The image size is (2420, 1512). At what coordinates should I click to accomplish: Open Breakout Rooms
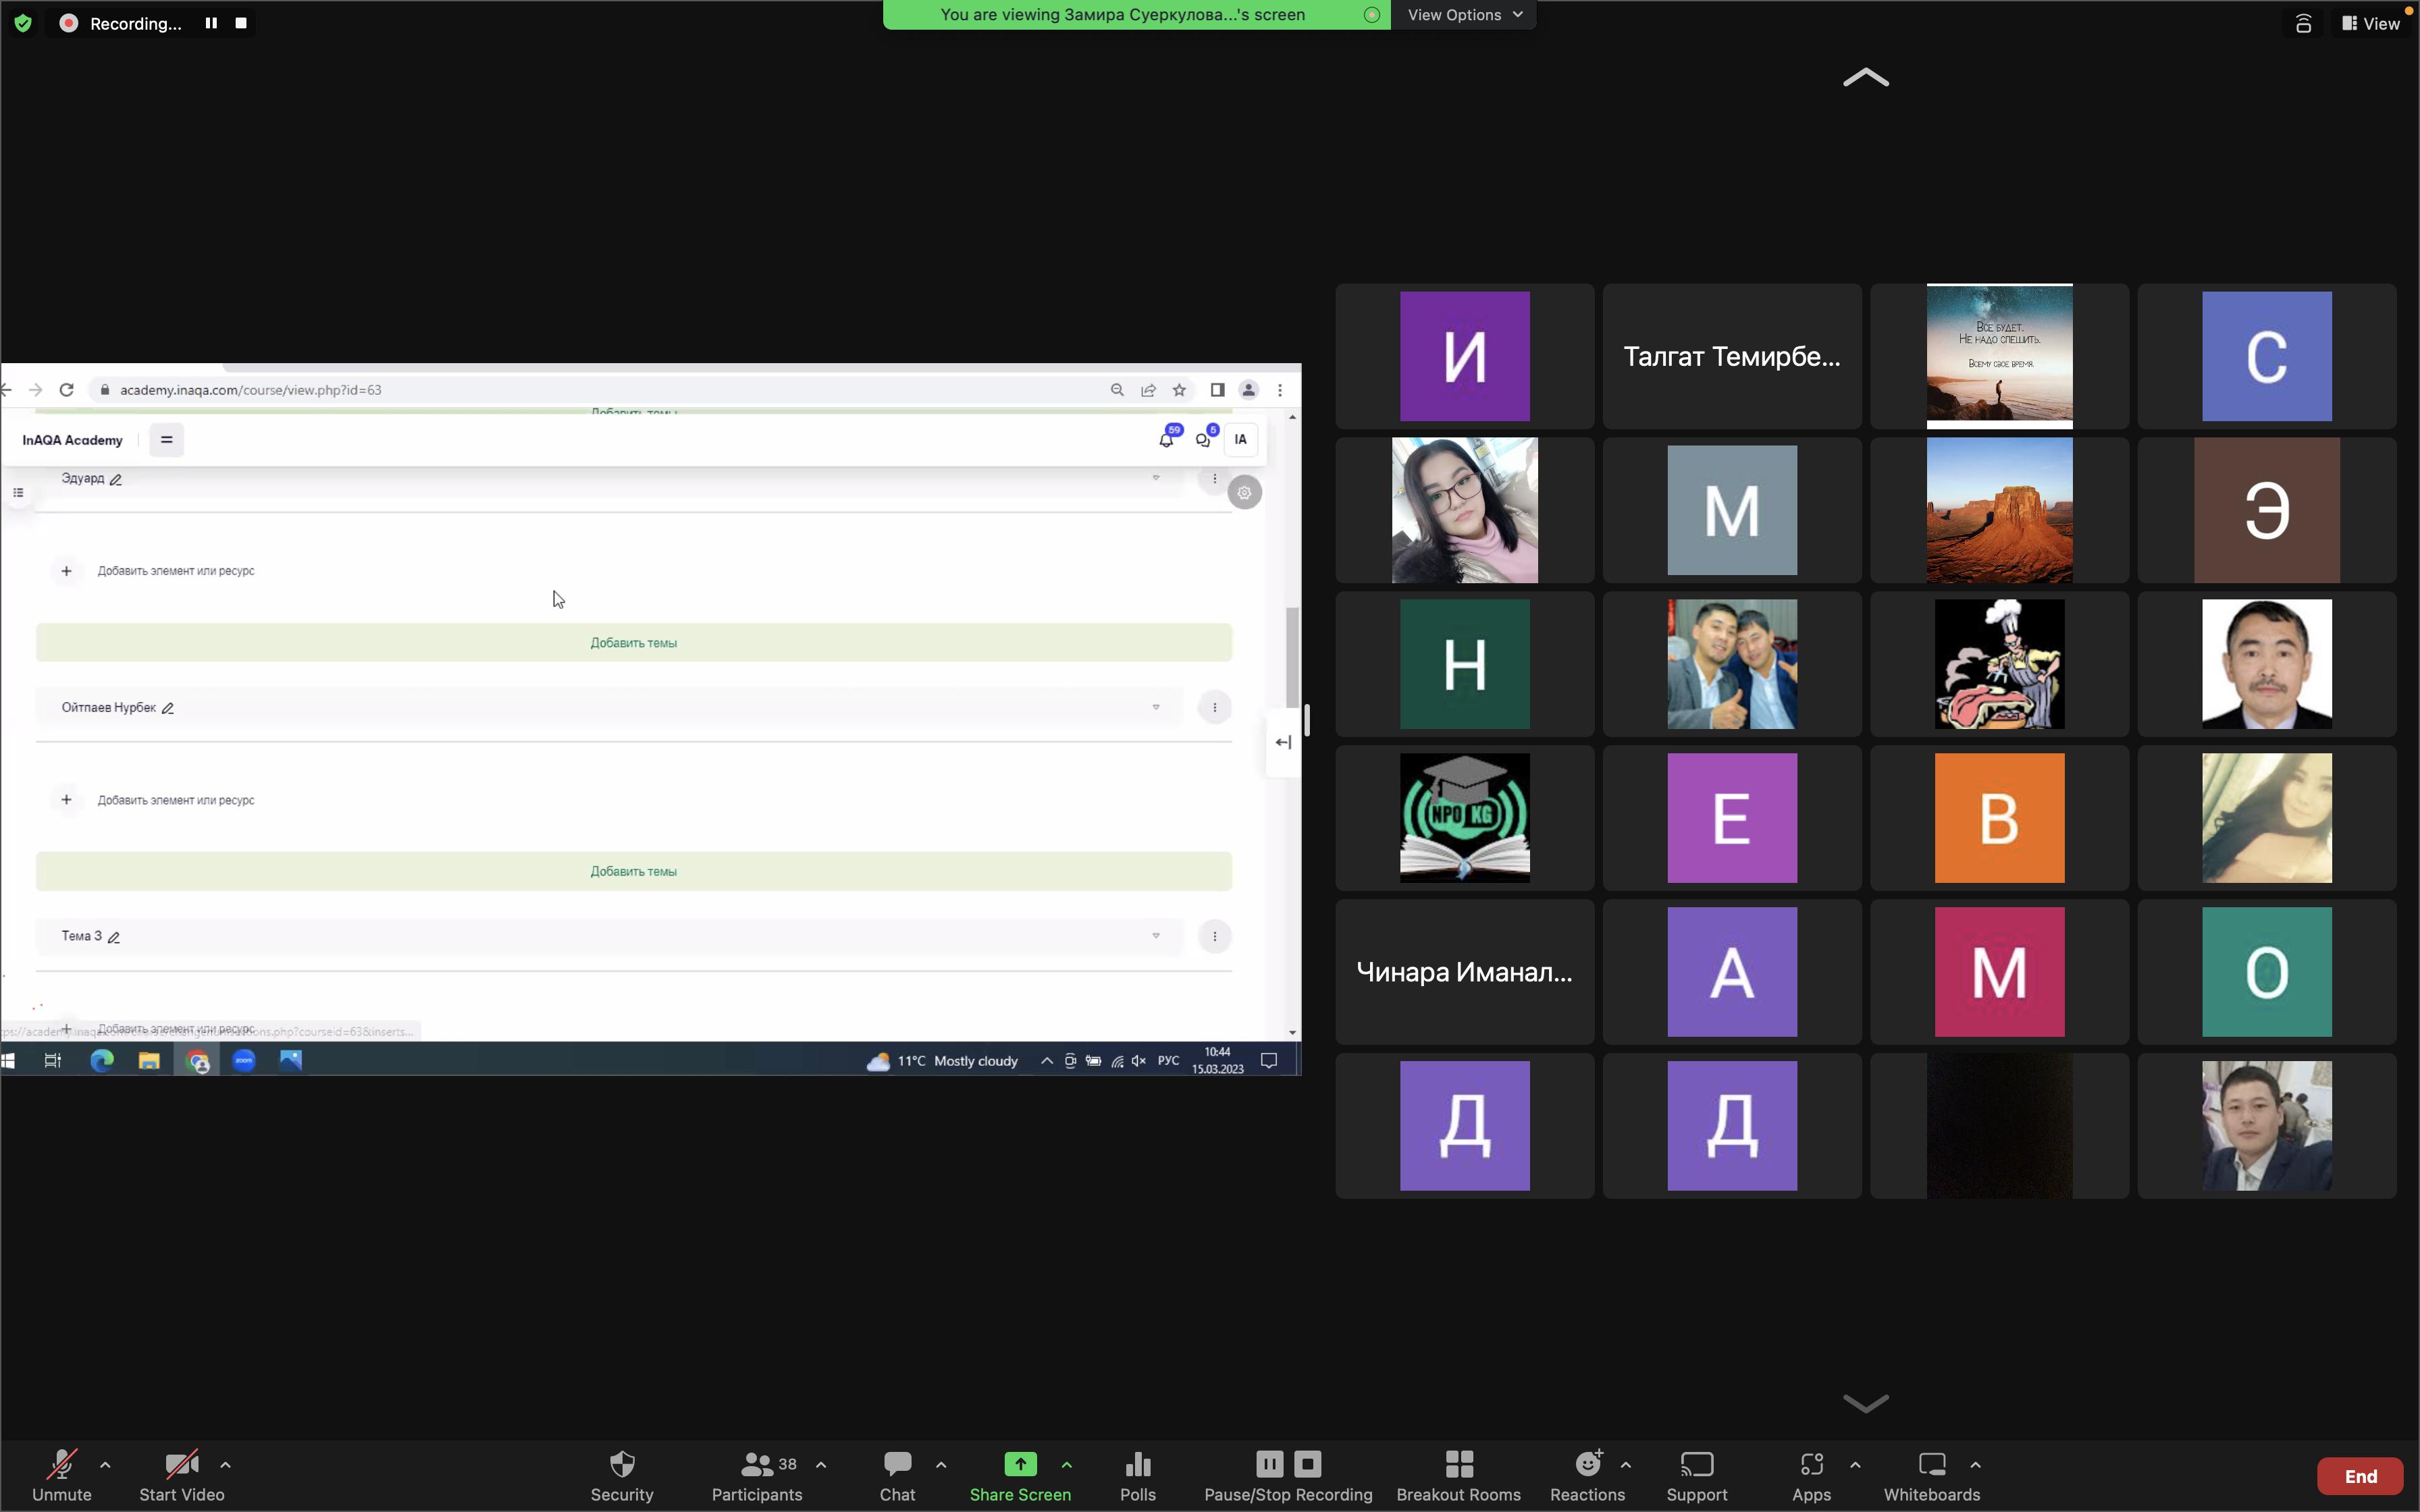click(1458, 1475)
